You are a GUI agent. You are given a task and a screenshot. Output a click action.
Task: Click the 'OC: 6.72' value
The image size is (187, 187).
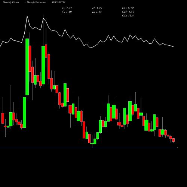pos(128,8)
